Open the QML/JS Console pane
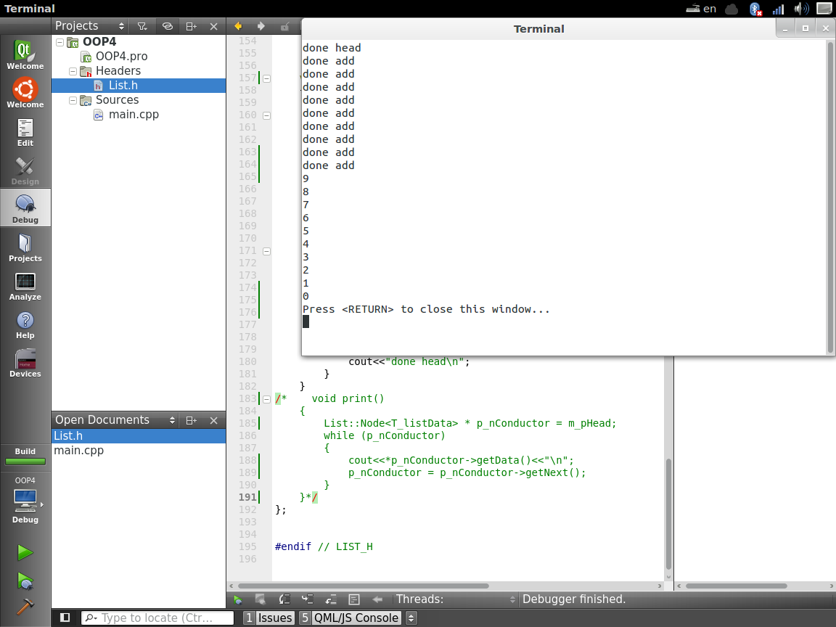This screenshot has width=836, height=627. [x=349, y=618]
